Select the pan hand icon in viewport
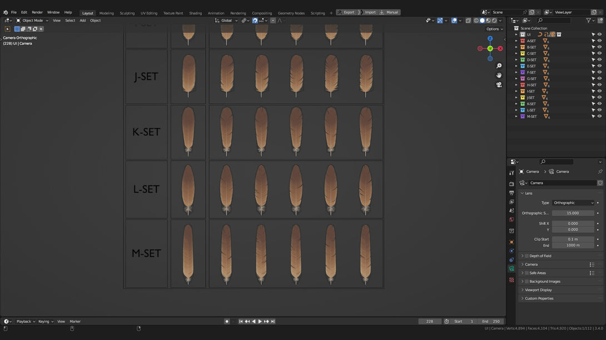The image size is (606, 340). point(499,75)
